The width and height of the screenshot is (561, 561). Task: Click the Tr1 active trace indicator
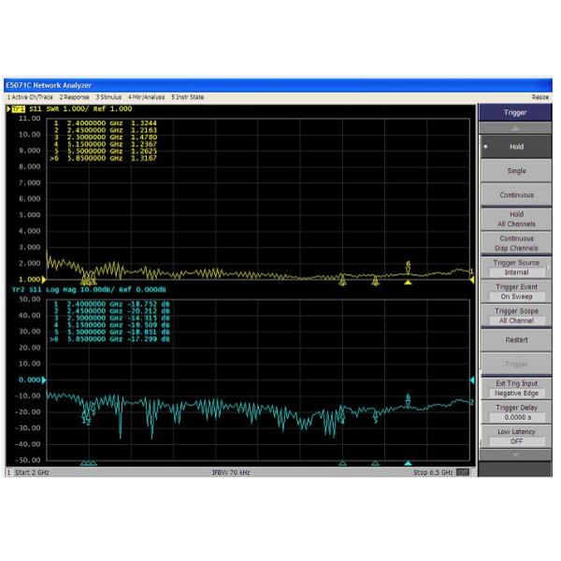pos(16,108)
